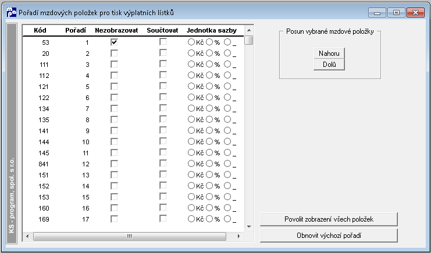Minimize the window
This screenshot has width=431, height=253.
(377, 13)
